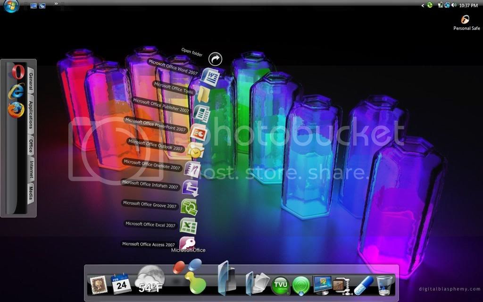Launch Opera browser from sidebar
483x302 pixels.
(18, 72)
